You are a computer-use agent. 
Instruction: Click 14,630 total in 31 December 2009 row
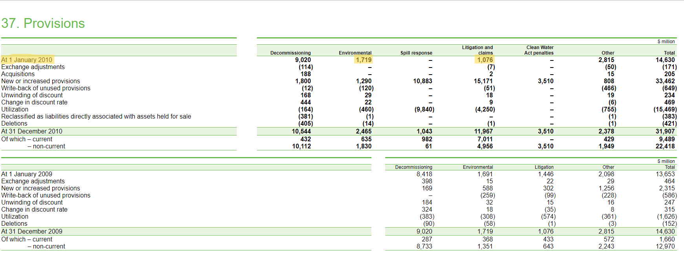pos(665,231)
